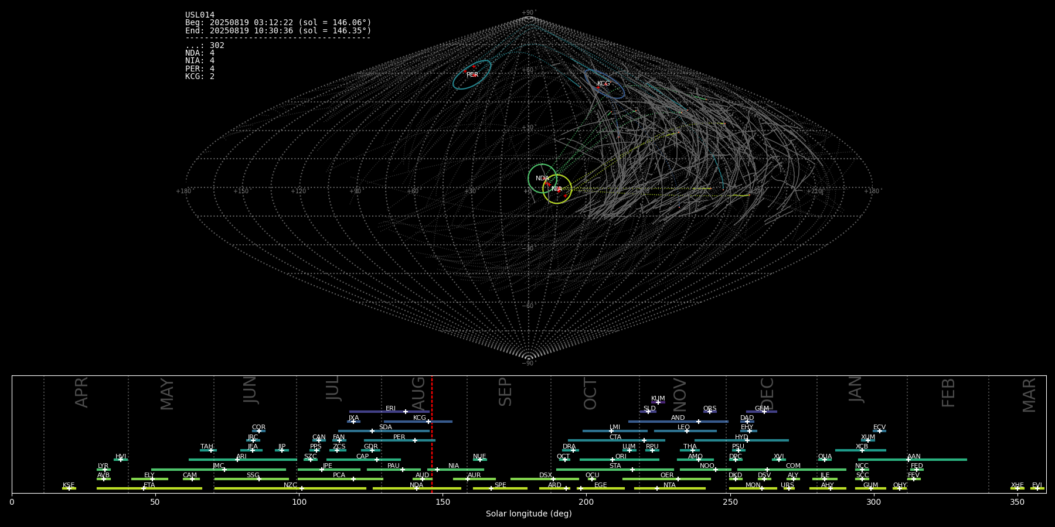This screenshot has width=1055, height=527.
Task: Click the ETA shower bar in timeline
Action: (x=149, y=488)
